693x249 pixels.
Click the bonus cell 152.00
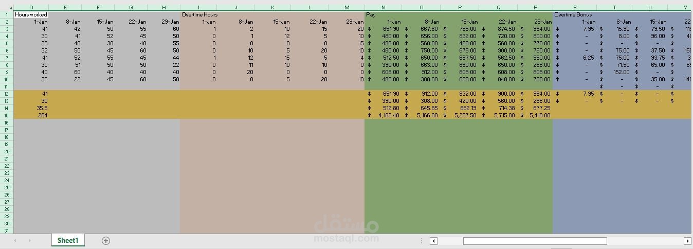pos(614,72)
